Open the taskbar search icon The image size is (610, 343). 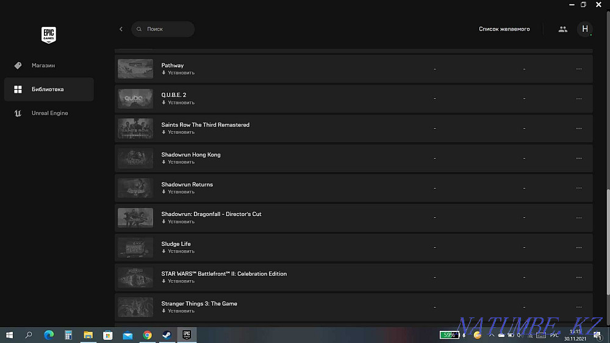29,335
